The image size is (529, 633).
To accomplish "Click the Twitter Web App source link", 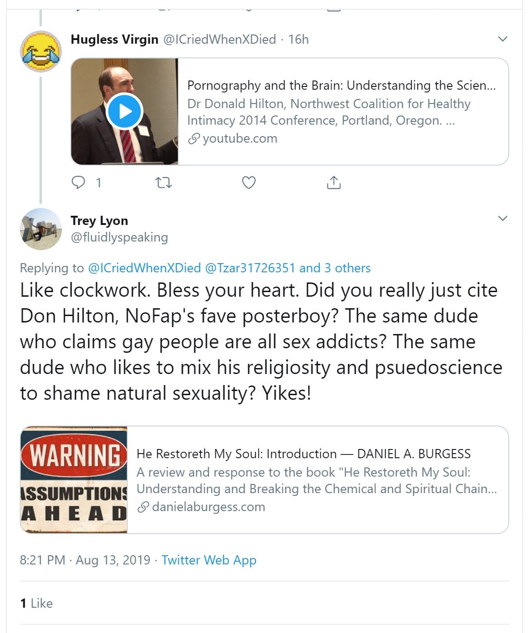I will [x=209, y=560].
